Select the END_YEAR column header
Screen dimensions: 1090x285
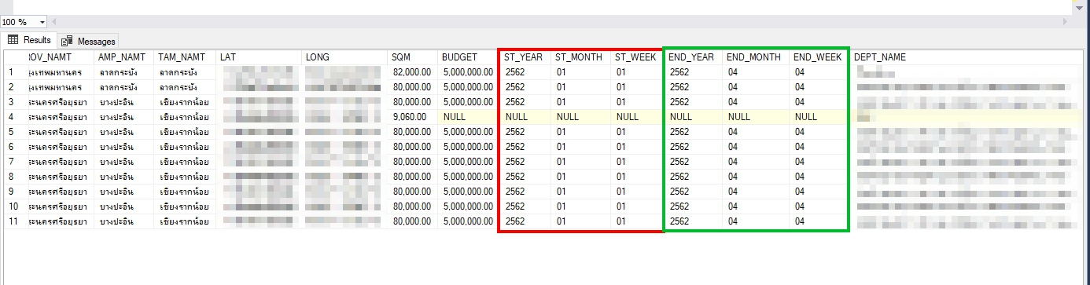pyautogui.click(x=694, y=57)
